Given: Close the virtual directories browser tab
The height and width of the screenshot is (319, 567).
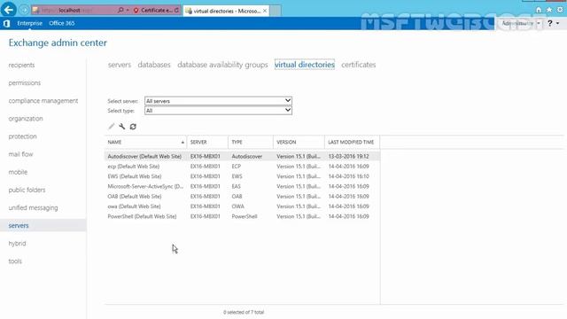Looking at the screenshot, I should pyautogui.click(x=265, y=11).
